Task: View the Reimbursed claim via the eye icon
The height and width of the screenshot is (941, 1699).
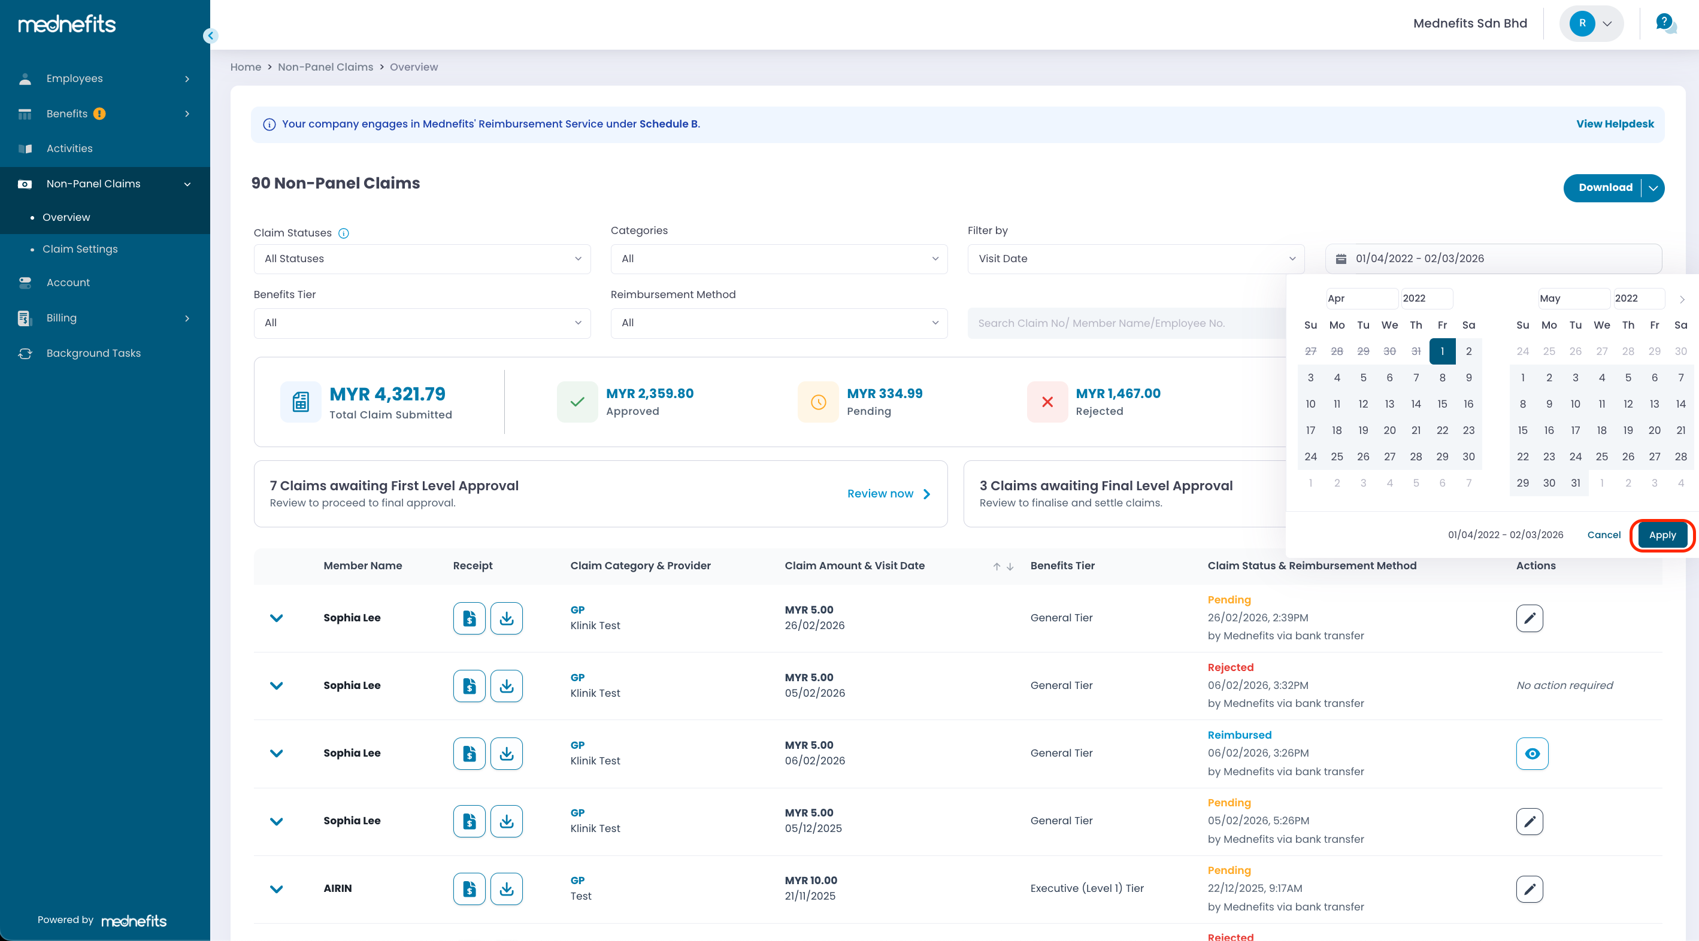Action: (x=1531, y=753)
